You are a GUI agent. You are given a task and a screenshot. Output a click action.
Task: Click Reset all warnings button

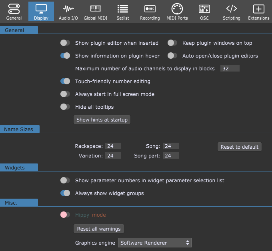[x=99, y=229]
